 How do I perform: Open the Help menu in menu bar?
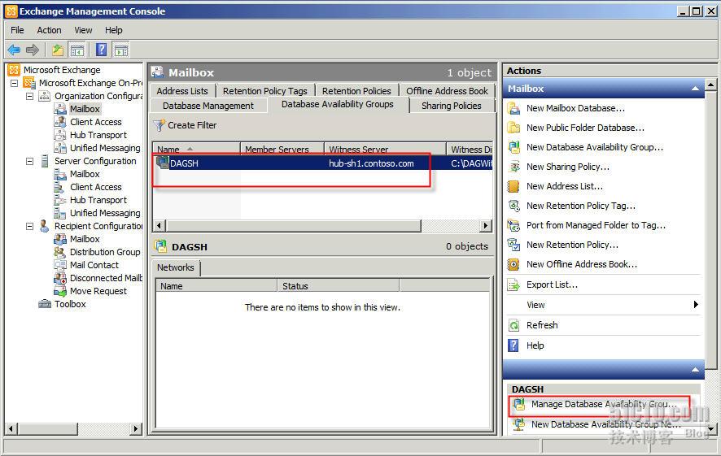[x=114, y=30]
